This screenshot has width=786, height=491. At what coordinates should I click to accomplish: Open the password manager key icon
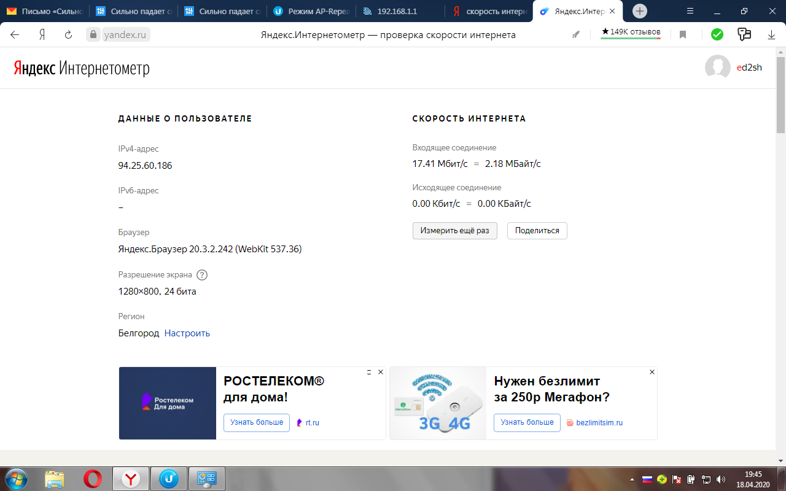[744, 35]
